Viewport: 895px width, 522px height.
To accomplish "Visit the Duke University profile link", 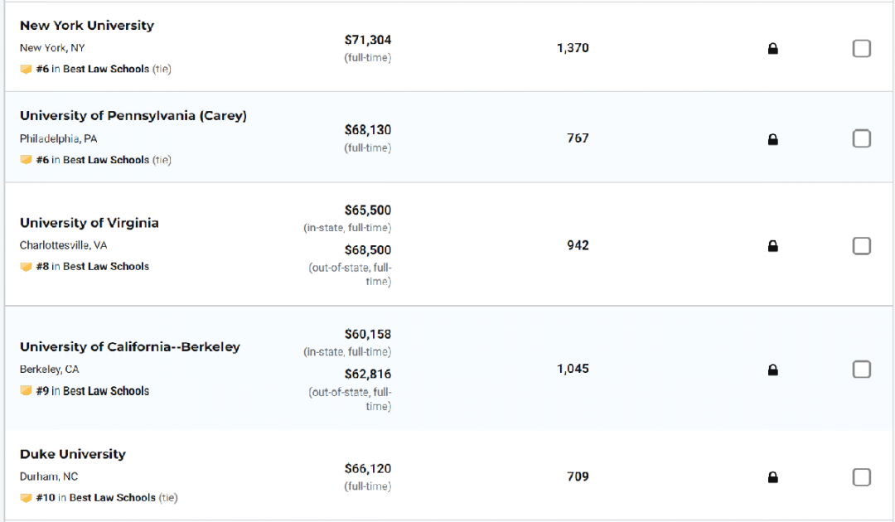I will 73,454.
